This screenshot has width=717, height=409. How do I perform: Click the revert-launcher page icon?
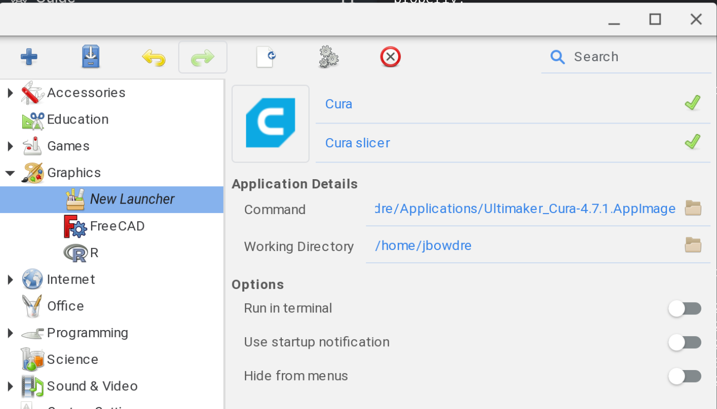point(266,57)
